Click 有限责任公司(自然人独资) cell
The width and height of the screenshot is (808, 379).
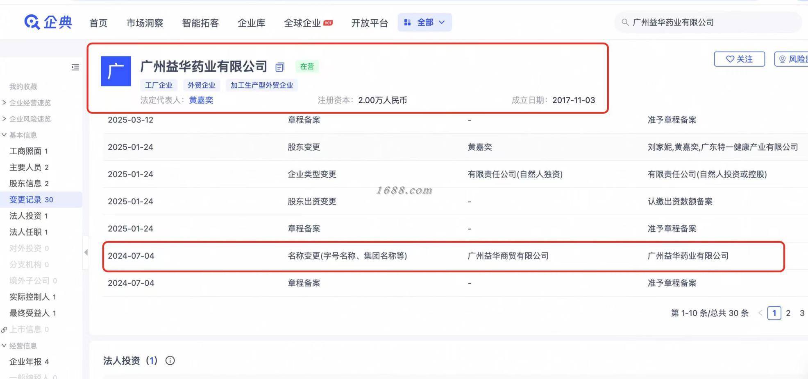pyautogui.click(x=515, y=174)
